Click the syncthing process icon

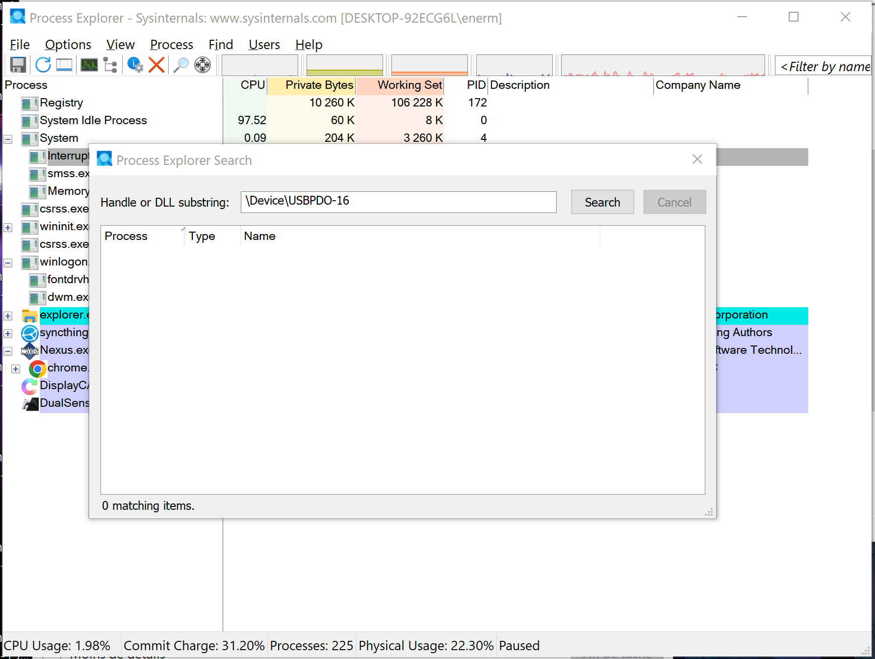pyautogui.click(x=30, y=333)
